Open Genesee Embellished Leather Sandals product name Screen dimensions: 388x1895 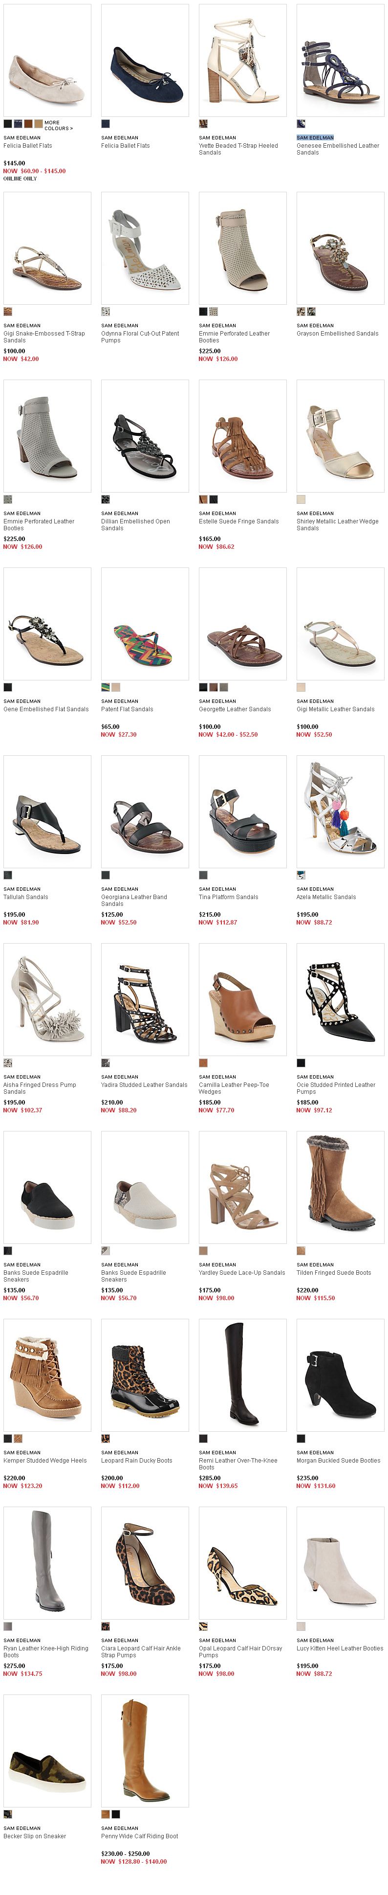[x=337, y=149]
